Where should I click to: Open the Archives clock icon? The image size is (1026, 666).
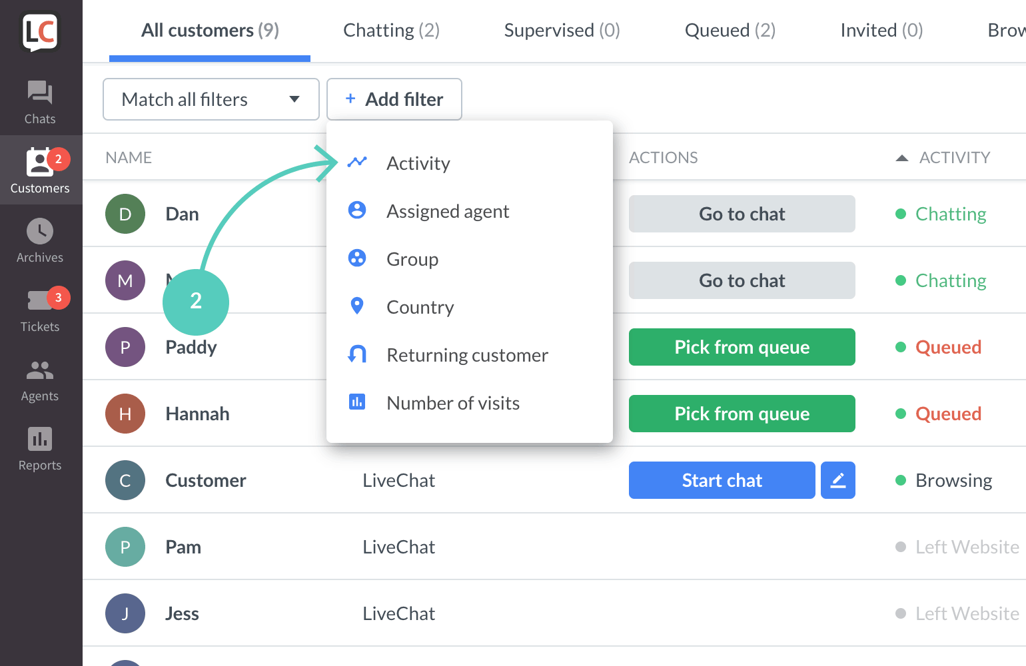[x=40, y=232]
